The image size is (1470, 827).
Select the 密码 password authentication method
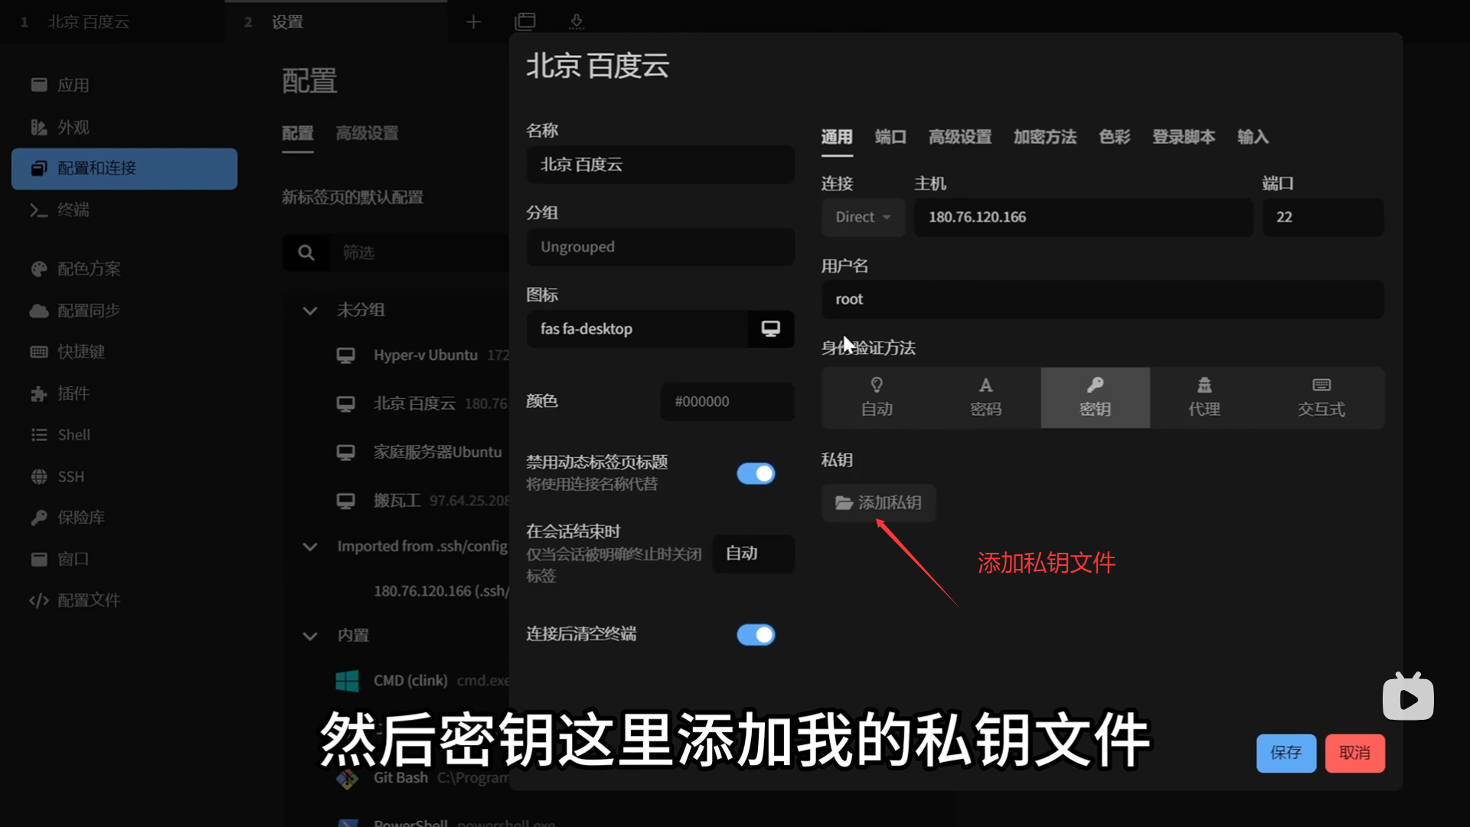tap(985, 397)
